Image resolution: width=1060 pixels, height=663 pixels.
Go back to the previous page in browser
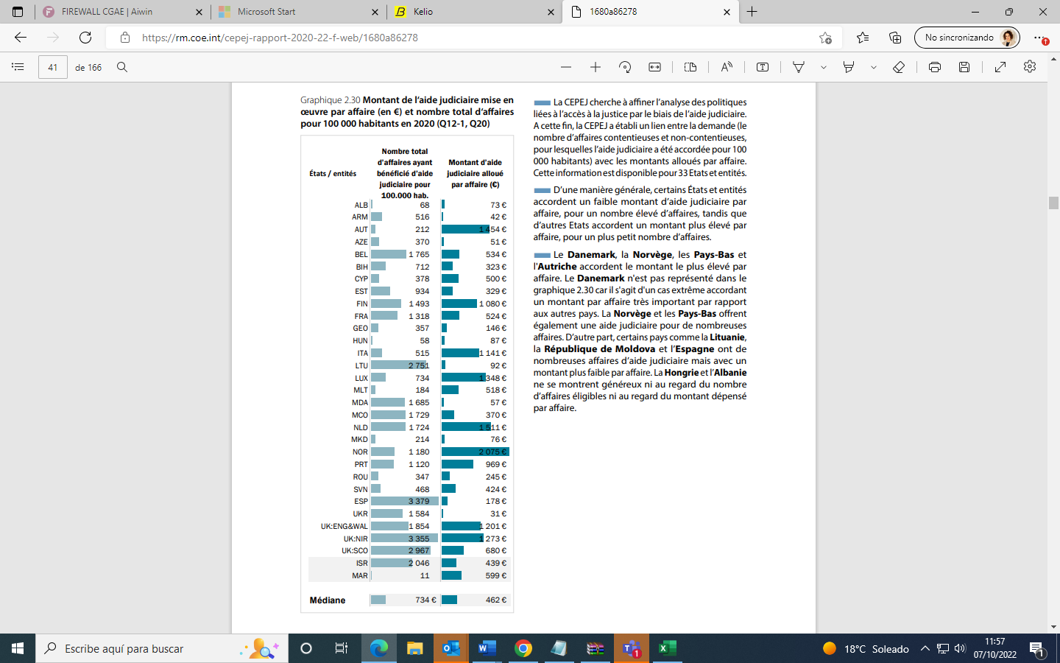[x=21, y=38]
